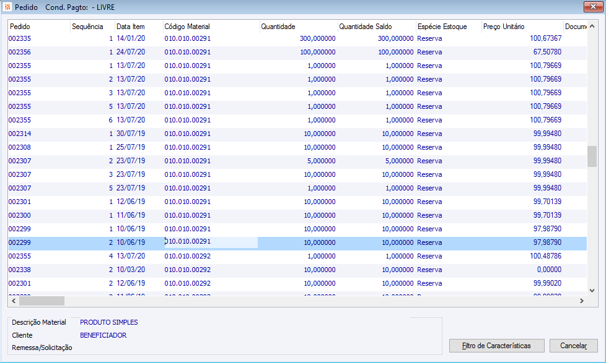Select order 002355 row with sequence 4
The image size is (606, 363).
(297, 256)
